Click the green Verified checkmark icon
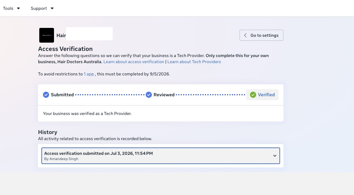Viewport: 354px width, 195px height. tap(253, 95)
